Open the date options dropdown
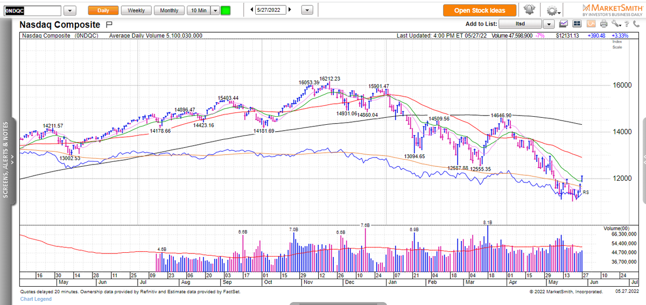 click(307, 10)
